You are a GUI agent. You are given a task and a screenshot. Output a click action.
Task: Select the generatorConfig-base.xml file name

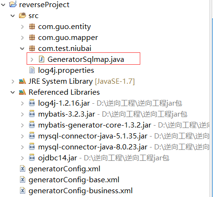click(x=74, y=180)
